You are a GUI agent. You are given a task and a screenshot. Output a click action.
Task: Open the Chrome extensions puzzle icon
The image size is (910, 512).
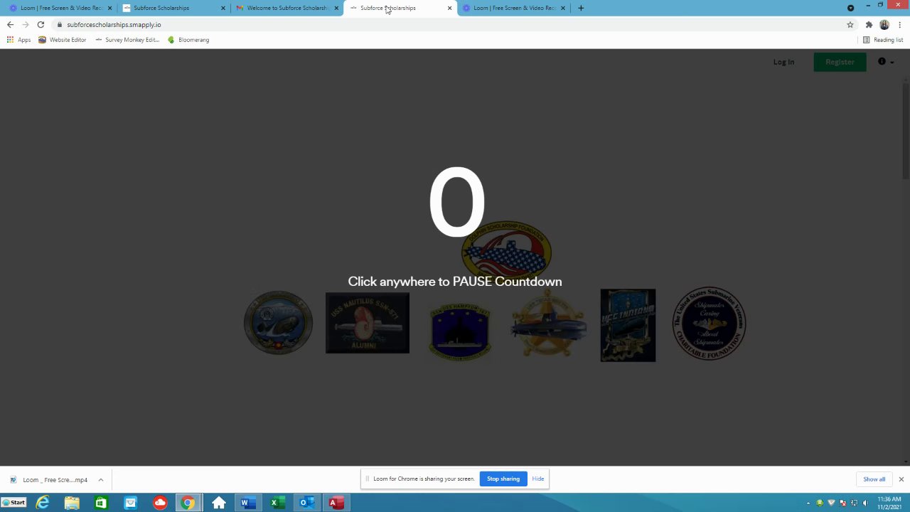coord(869,24)
